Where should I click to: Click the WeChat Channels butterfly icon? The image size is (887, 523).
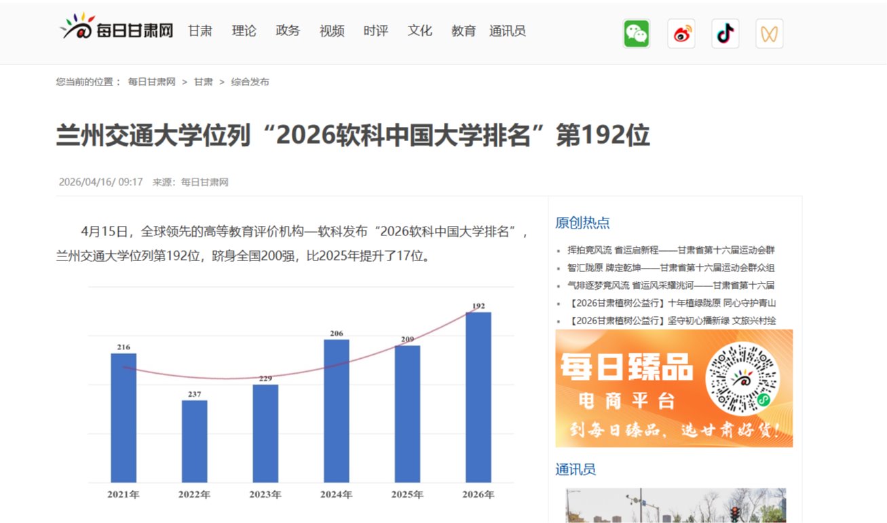(x=769, y=32)
